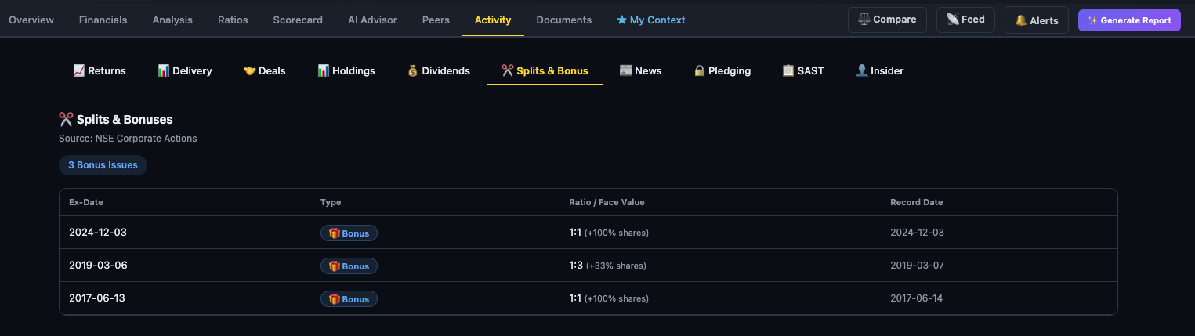Select ex-date 2017-06-13 cell

97,298
